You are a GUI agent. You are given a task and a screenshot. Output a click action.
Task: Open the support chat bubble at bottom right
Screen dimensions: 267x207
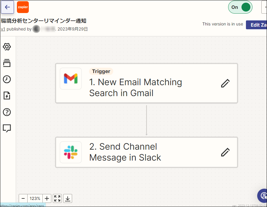tap(262, 196)
